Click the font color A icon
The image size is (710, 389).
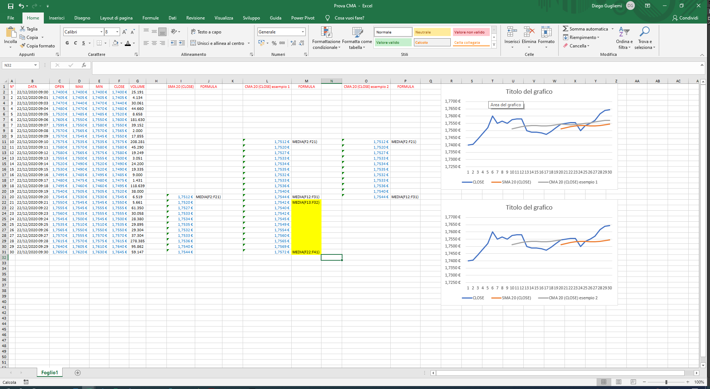point(128,43)
